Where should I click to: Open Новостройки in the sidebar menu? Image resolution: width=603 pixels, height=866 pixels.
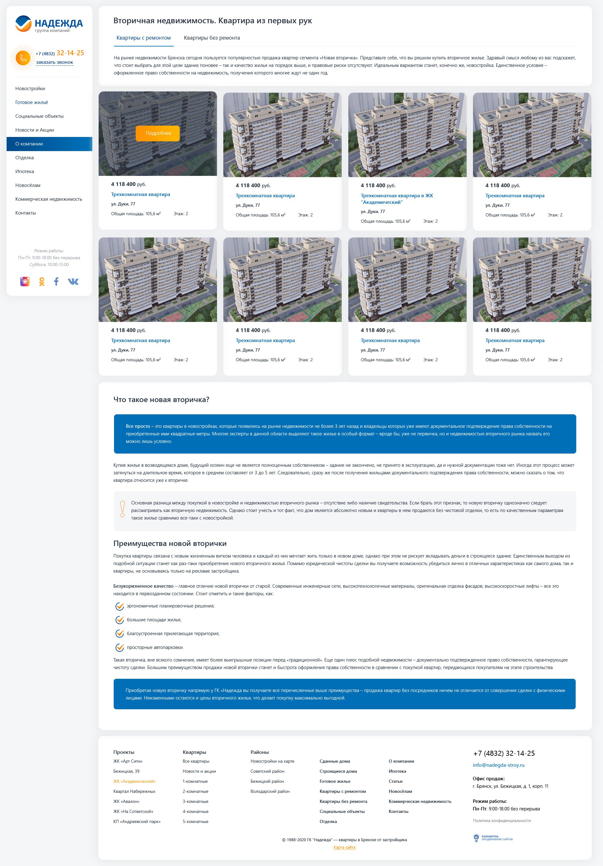[30, 89]
